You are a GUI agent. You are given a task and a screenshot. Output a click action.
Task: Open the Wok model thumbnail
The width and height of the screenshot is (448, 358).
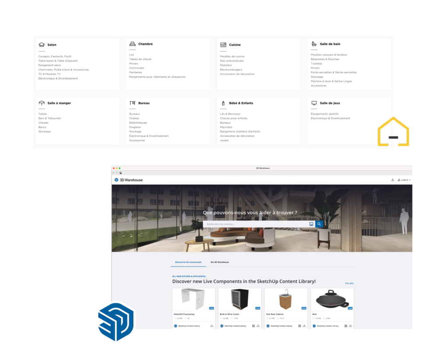332,299
